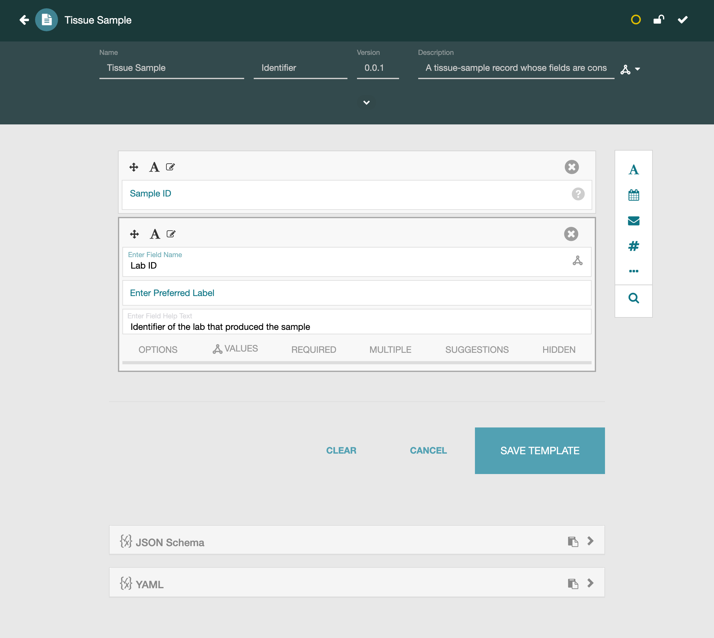Remove the Lab ID field
Image resolution: width=714 pixels, height=638 pixels.
pyautogui.click(x=571, y=234)
